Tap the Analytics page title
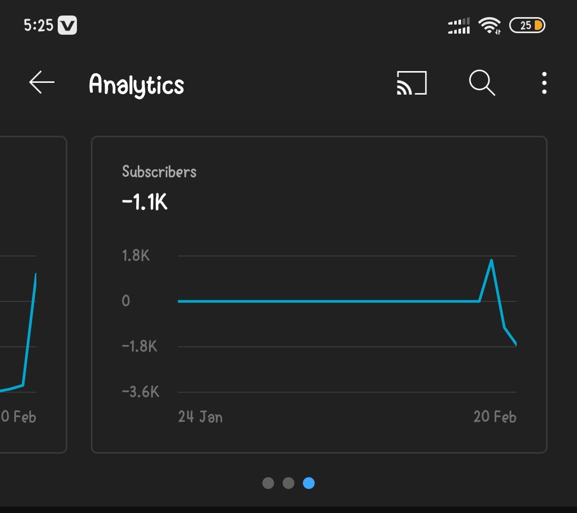 tap(137, 84)
